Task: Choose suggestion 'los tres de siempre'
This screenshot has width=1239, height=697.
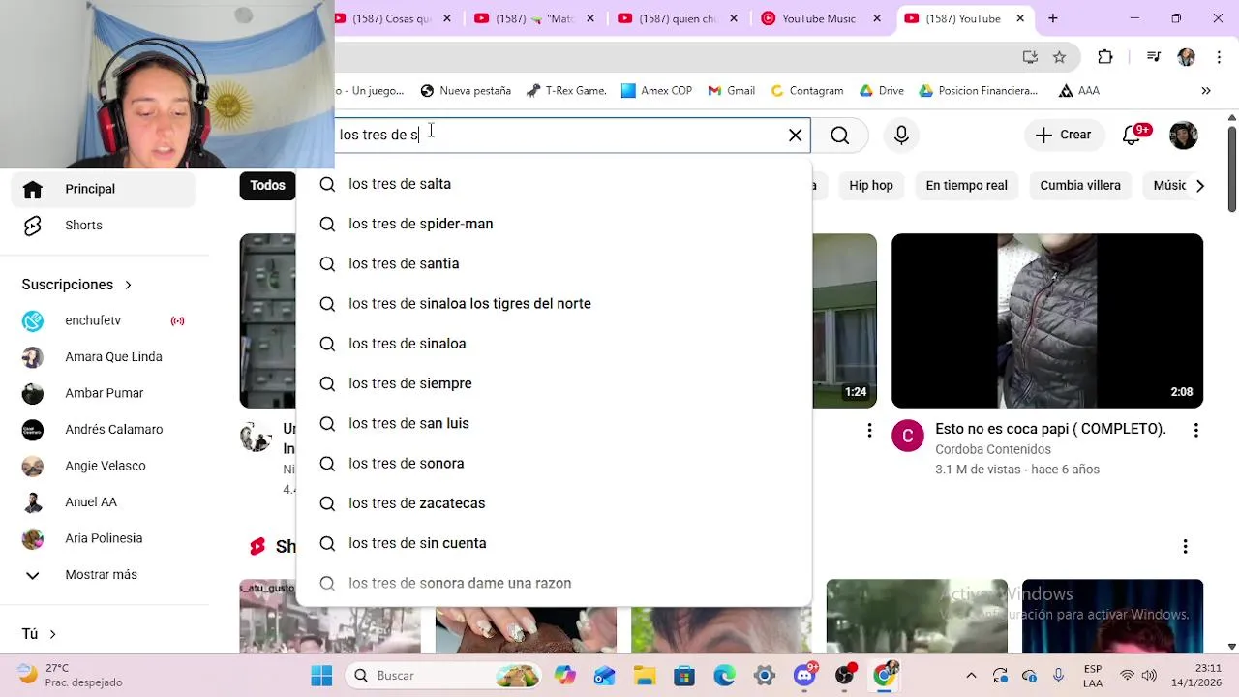Action: (x=554, y=383)
